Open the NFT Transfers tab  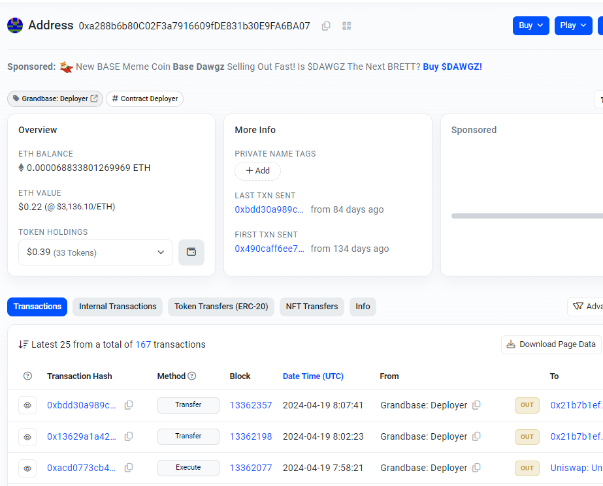[x=312, y=307]
